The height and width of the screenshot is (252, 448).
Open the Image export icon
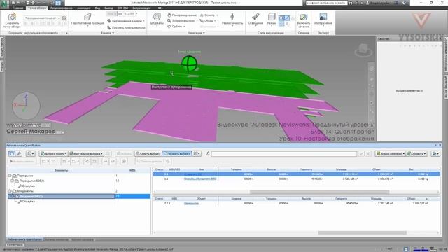[323, 17]
